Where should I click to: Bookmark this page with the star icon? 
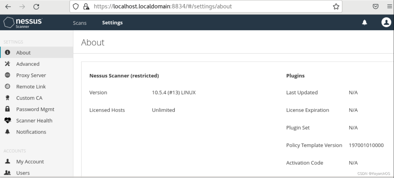tap(336, 7)
